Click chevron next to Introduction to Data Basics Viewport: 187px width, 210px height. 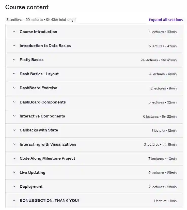click(14, 46)
